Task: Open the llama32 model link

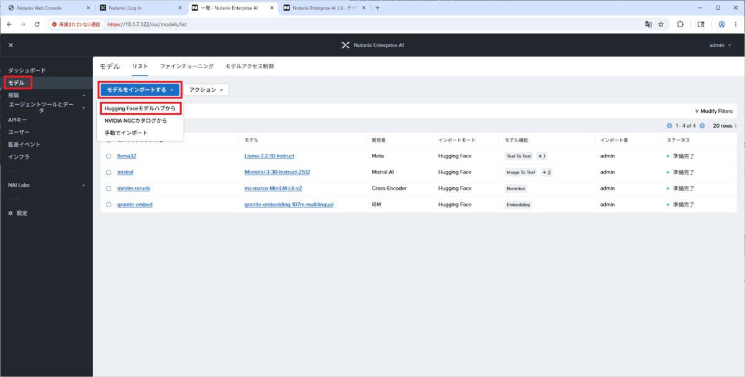Action: [127, 156]
